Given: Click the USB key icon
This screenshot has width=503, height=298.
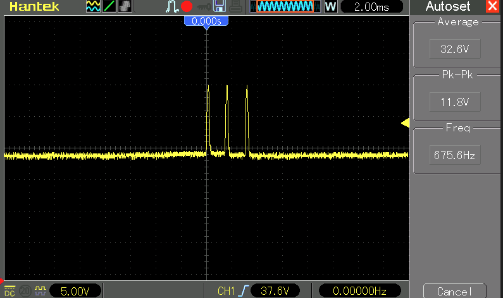Looking at the screenshot, I should coord(204,7).
